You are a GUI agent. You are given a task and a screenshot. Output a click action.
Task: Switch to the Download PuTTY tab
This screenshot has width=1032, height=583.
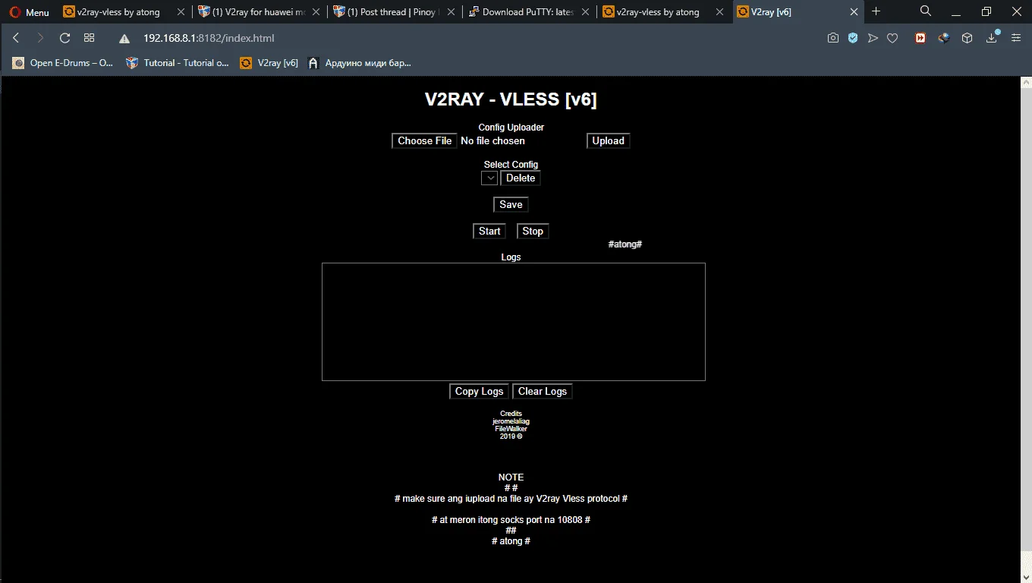pyautogui.click(x=528, y=12)
